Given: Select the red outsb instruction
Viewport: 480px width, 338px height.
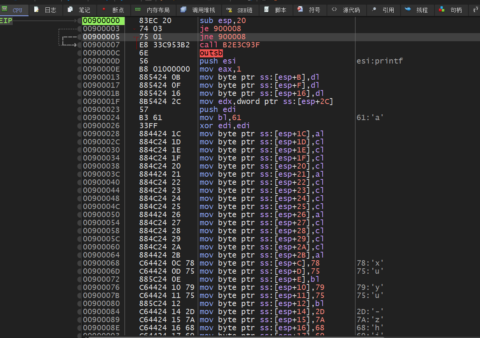Looking at the screenshot, I should pos(211,53).
